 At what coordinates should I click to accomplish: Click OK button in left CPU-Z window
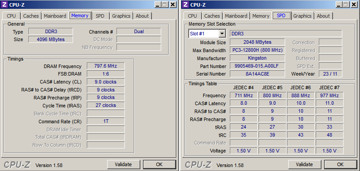[159, 164]
